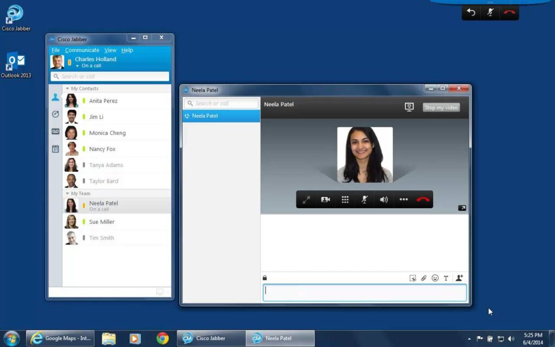Switch to Neela Patel taskbar button

(280, 338)
